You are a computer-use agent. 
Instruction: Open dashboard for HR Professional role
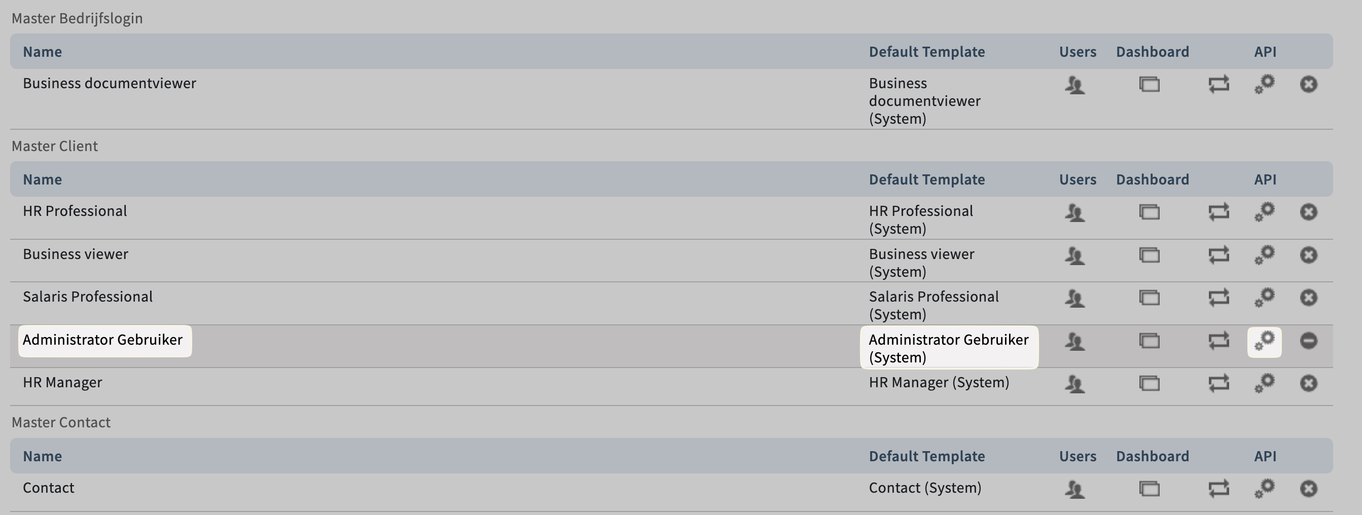pos(1149,212)
